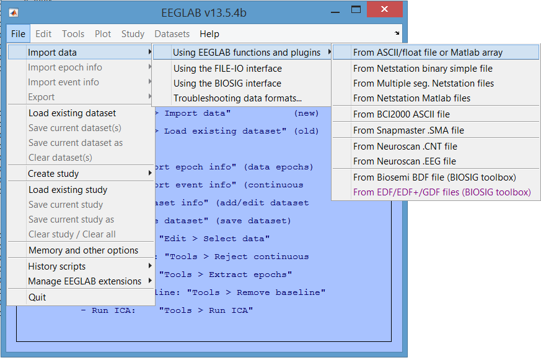
Task: Select Save current study
Action: point(81,205)
